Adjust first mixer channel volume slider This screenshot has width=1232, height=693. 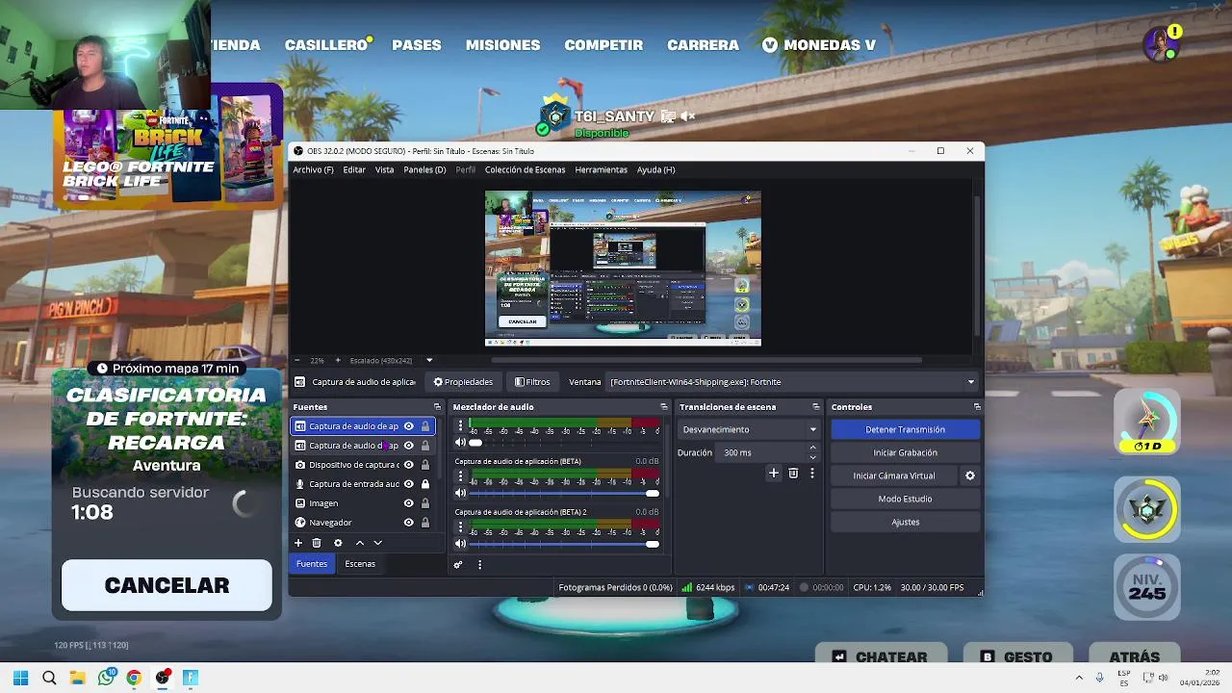click(x=565, y=443)
